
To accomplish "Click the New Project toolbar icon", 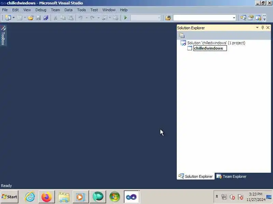I will [x=8, y=18].
